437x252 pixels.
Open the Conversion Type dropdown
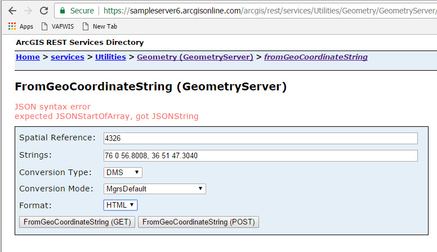click(123, 172)
